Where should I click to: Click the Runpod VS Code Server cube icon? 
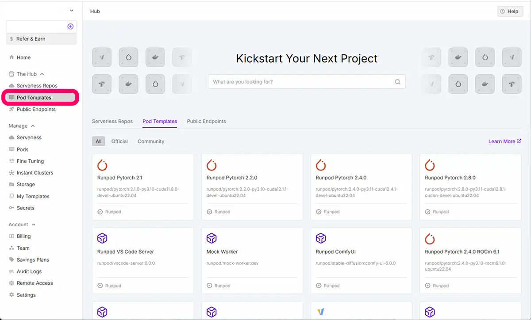click(x=102, y=239)
